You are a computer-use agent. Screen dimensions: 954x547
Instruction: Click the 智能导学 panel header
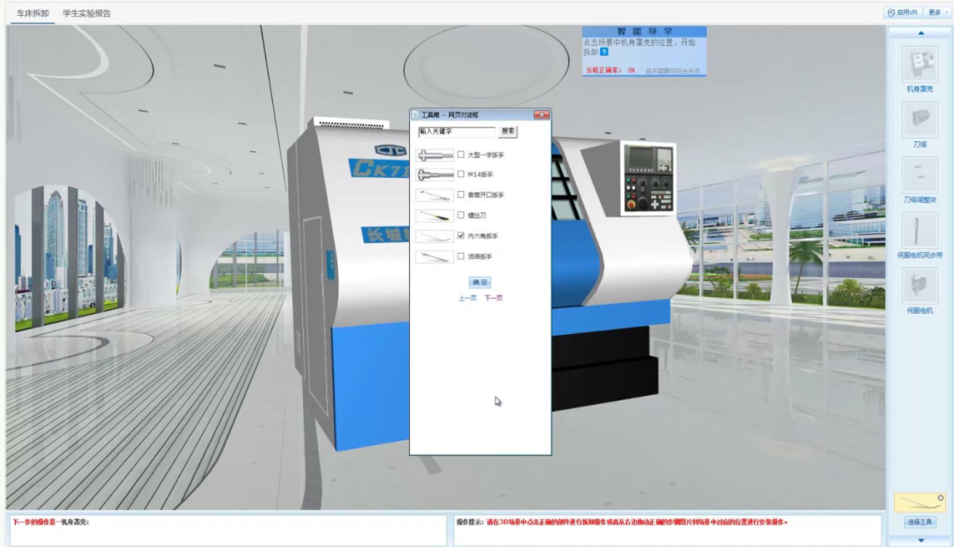point(644,31)
